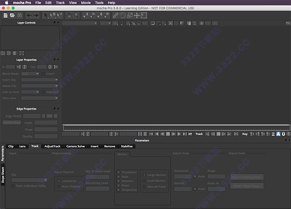Choose the Add X-Spline to Layer tool
This screenshot has height=209, width=291.
click(x=93, y=15)
